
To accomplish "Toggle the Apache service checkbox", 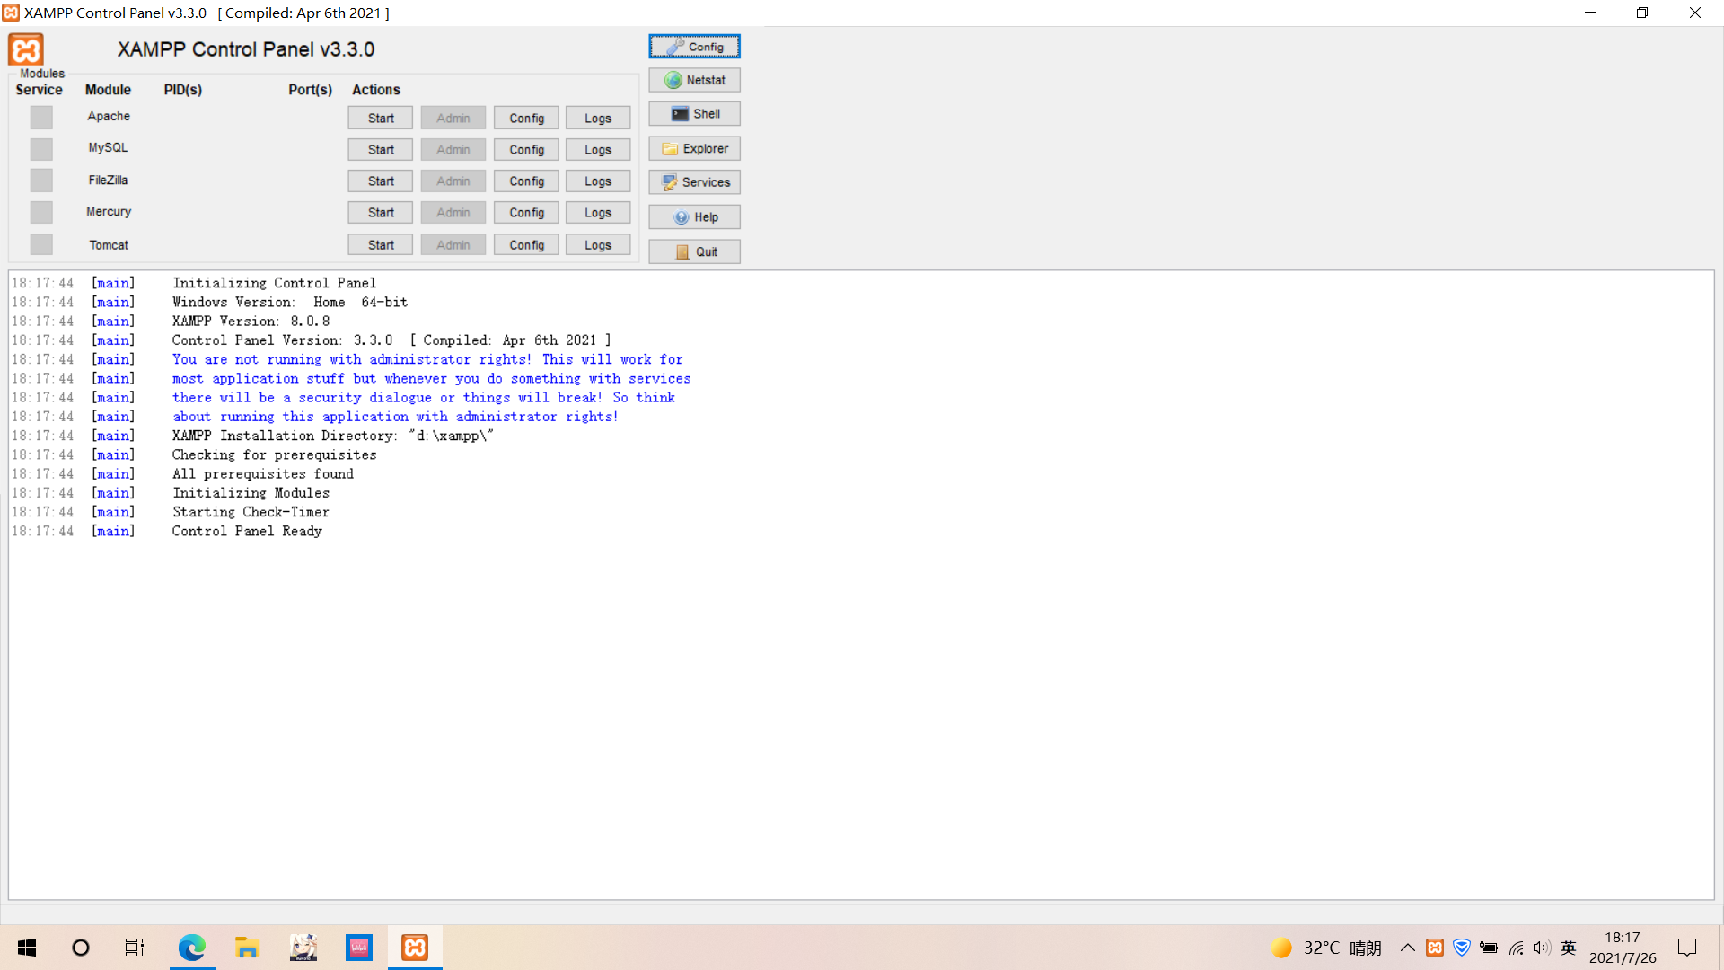I will (x=41, y=117).
